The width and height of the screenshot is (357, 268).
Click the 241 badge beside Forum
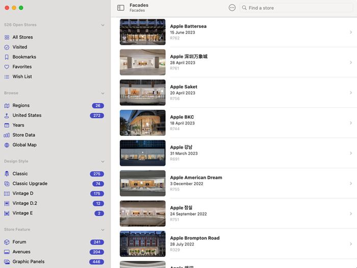tap(97, 242)
